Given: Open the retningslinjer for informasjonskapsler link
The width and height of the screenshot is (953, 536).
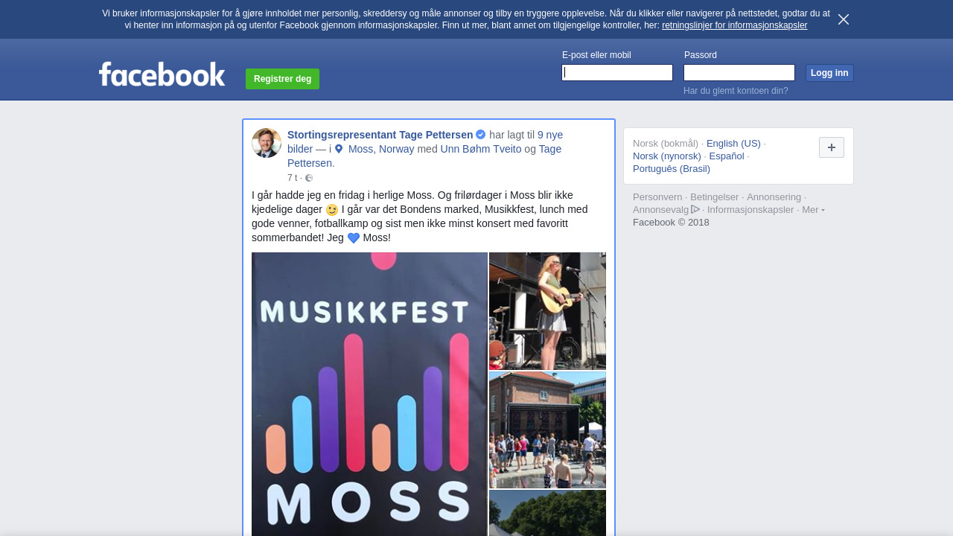Looking at the screenshot, I should tap(734, 25).
